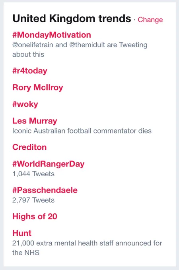Open the Hunt trending topic
Viewport: 179px width, 270px height.
click(x=22, y=233)
